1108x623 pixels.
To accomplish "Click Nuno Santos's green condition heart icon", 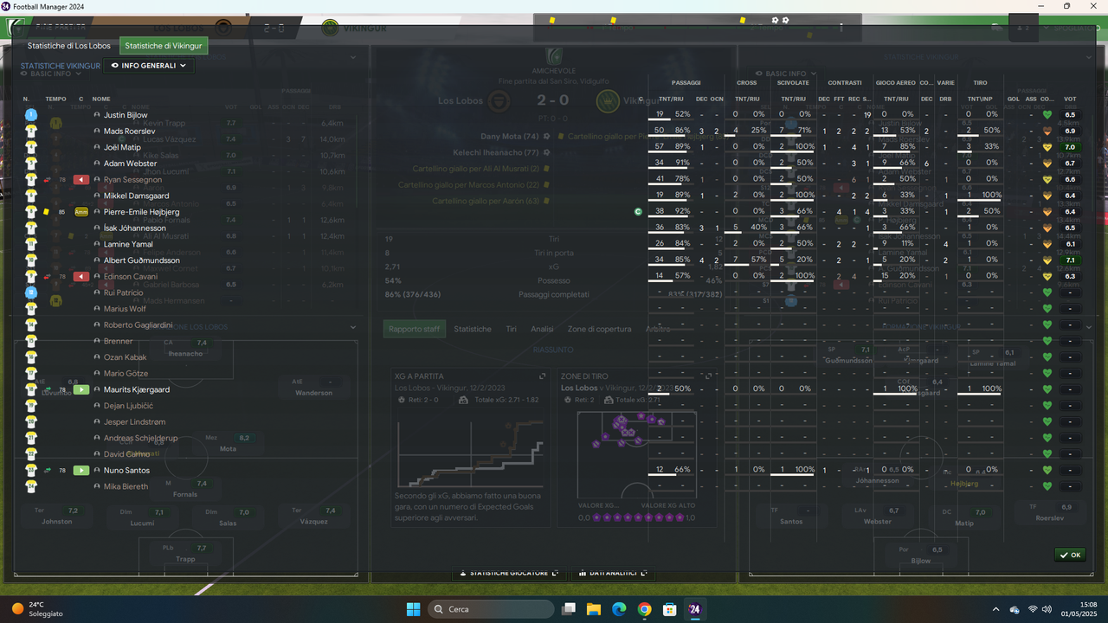I will point(1047,470).
